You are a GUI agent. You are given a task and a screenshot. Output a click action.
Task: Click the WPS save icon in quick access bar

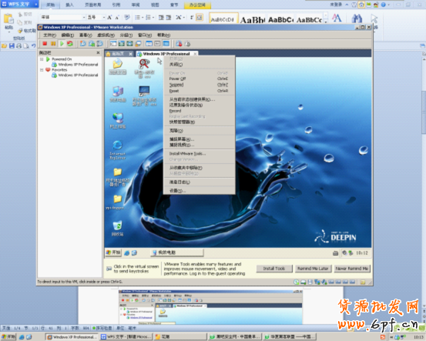tap(12, 45)
